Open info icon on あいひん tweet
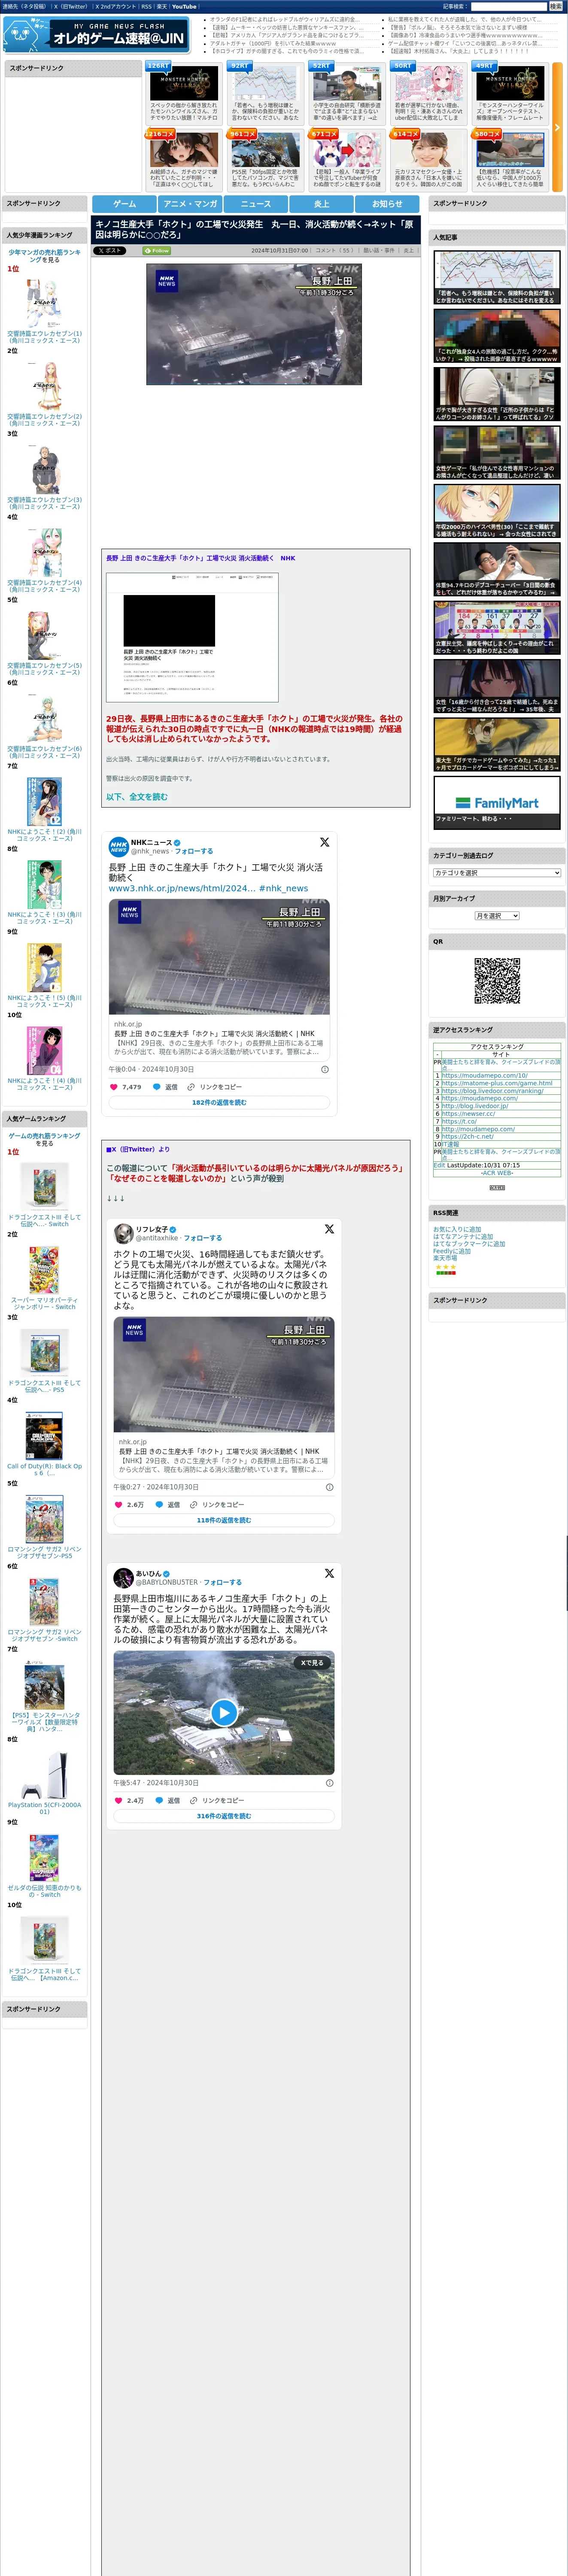The width and height of the screenshot is (568, 2576). click(330, 1783)
